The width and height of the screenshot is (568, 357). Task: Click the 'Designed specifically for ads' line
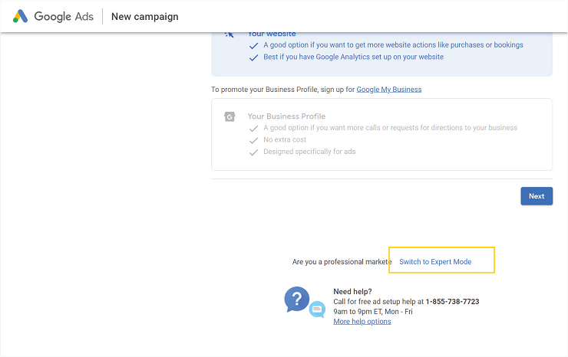tap(309, 152)
